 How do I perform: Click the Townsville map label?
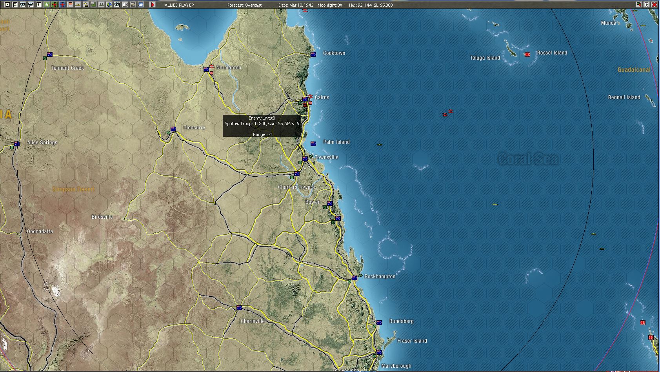(326, 158)
